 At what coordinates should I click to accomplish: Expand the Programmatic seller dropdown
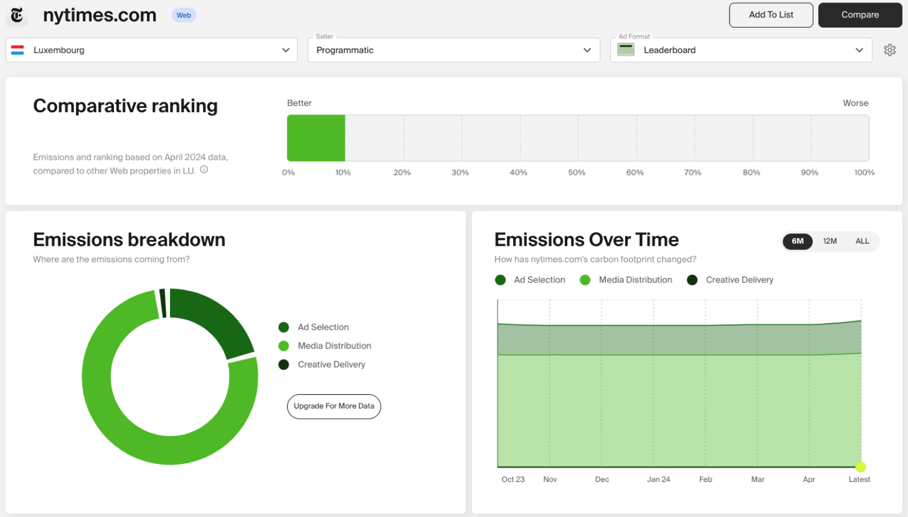tap(453, 50)
